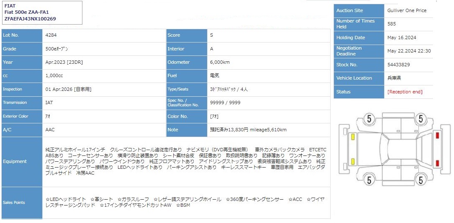The width and height of the screenshot is (454, 223).
Task: Select the lower yellow headlight on diagram
Action: tap(354, 162)
